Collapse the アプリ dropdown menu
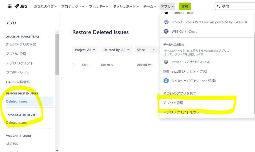The width and height of the screenshot is (255, 152). [x=167, y=7]
